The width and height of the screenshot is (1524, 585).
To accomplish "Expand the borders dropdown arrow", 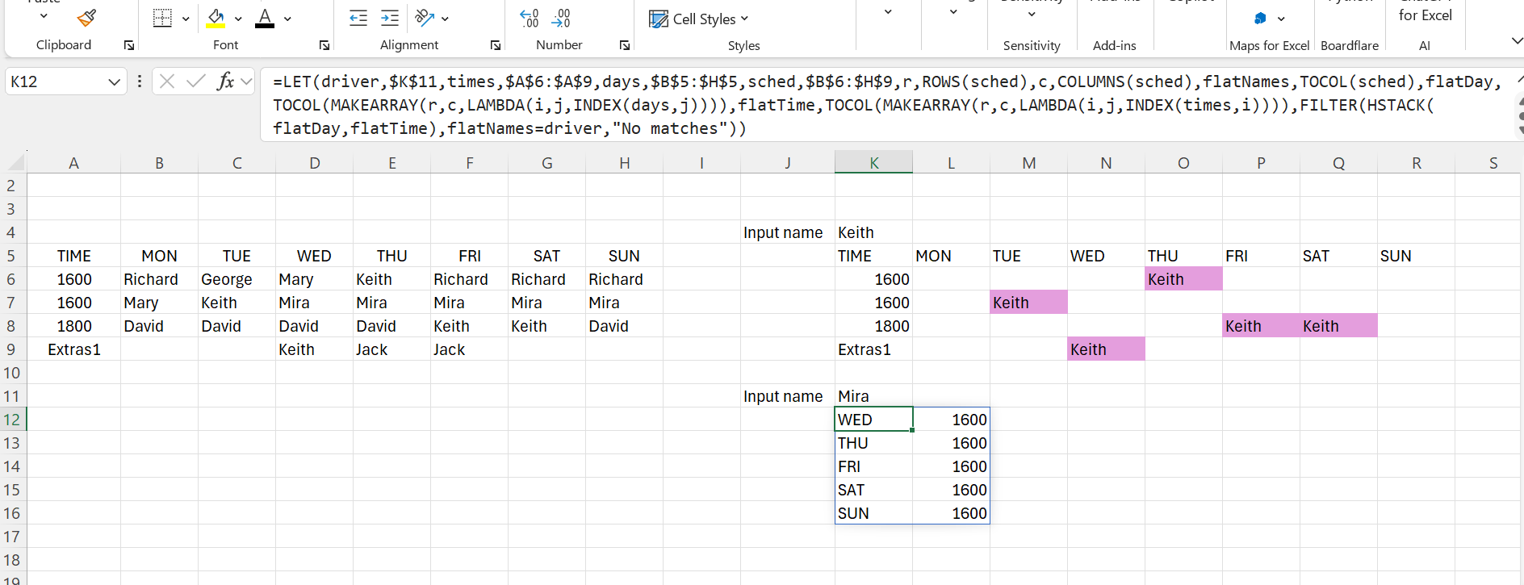I will (x=186, y=18).
